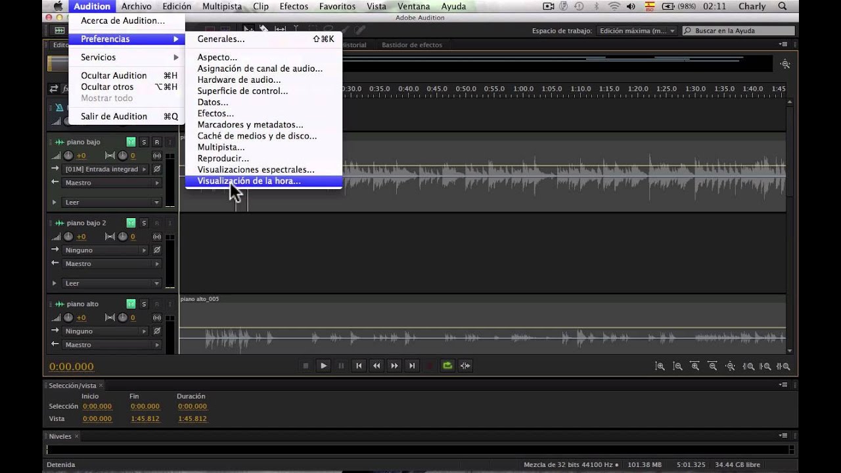The image size is (841, 473).
Task: Close the Selección/vista panel tab
Action: click(101, 385)
